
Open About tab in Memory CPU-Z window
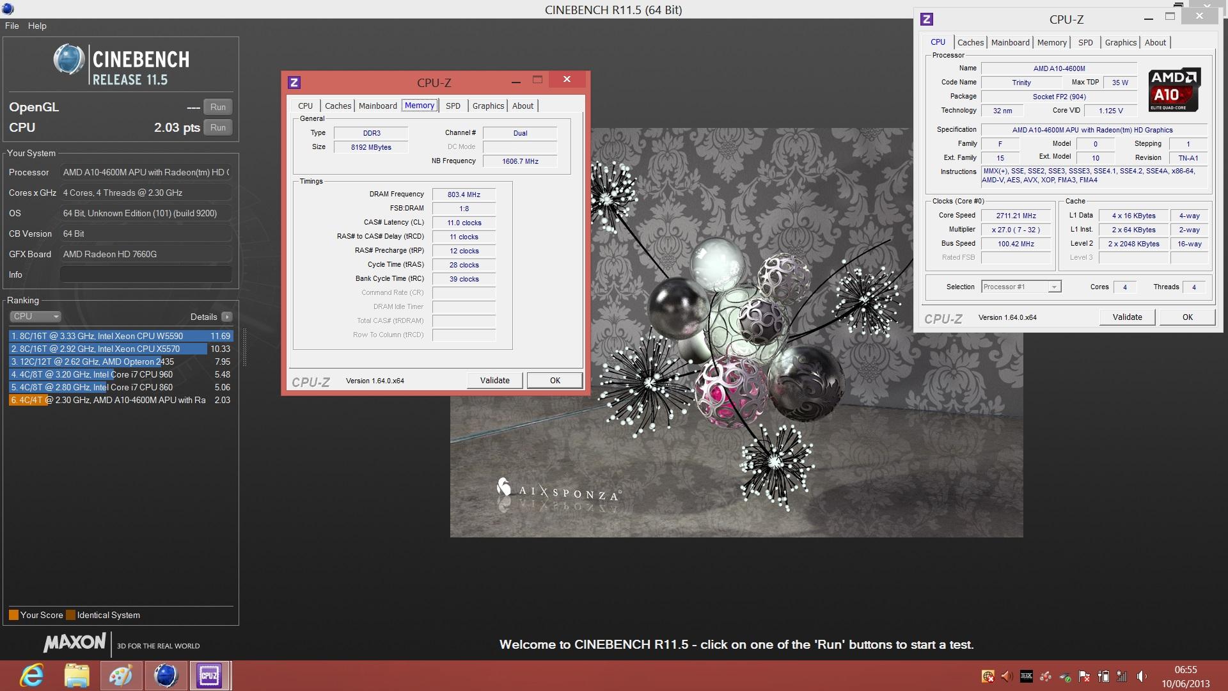point(523,106)
